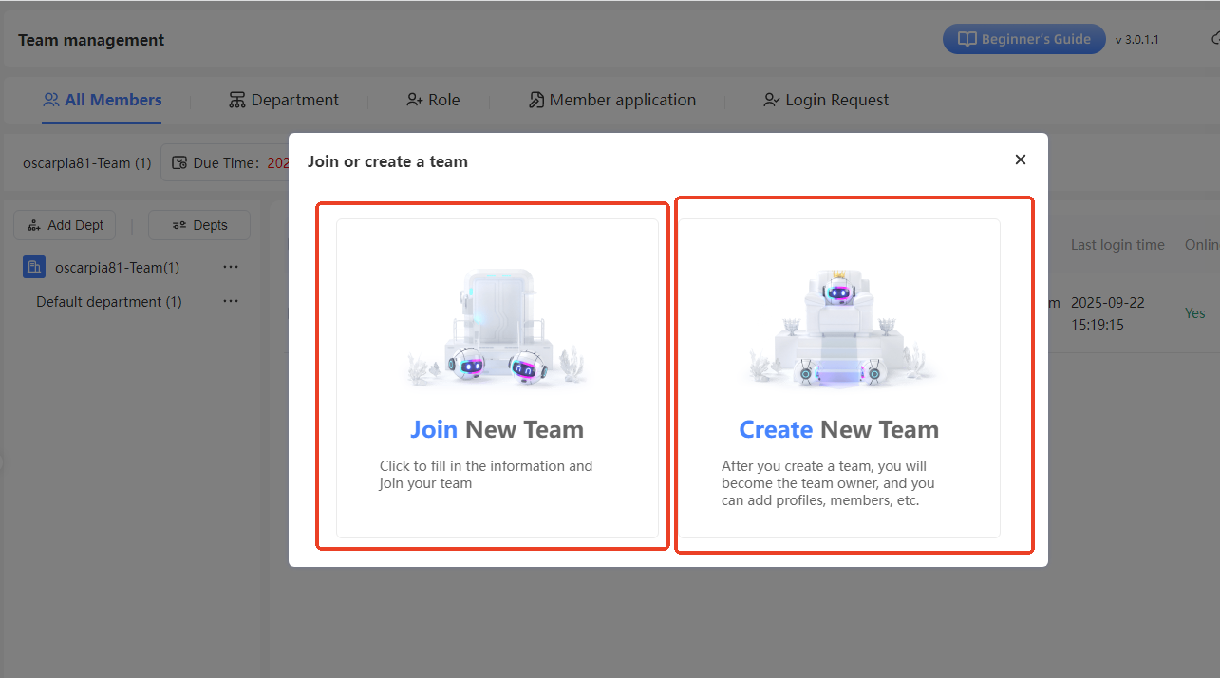Click the Login Request person icon
This screenshot has width=1220, height=678.
point(771,100)
